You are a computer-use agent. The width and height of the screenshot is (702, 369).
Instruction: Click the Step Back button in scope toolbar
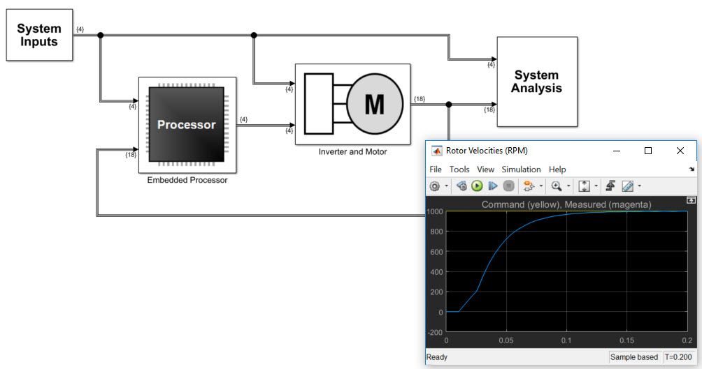coord(461,186)
